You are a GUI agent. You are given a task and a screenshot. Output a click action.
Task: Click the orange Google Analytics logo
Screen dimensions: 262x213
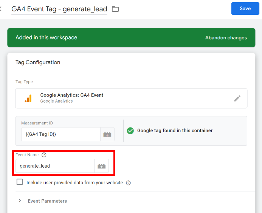point(28,98)
